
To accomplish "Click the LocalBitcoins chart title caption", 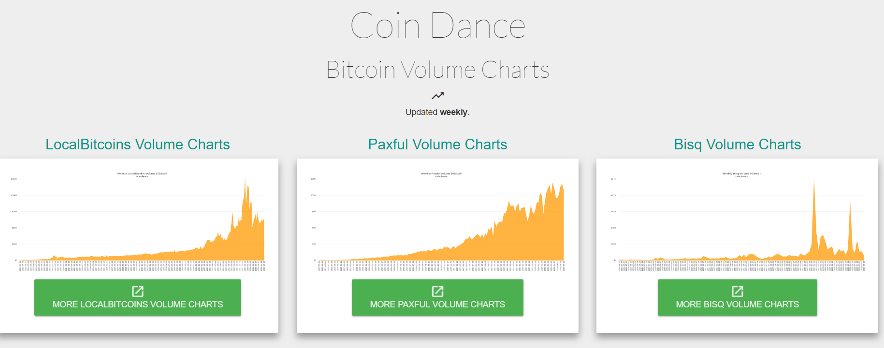I will click(x=142, y=174).
